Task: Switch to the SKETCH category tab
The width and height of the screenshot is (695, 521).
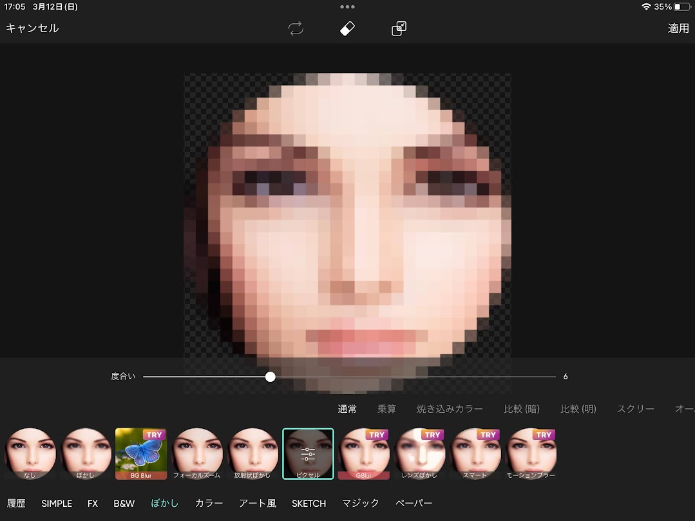Action: (309, 503)
